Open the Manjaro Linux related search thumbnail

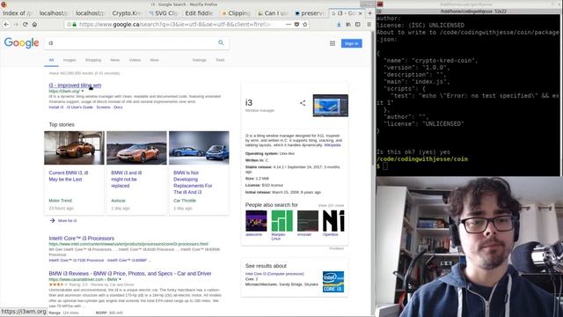(281, 221)
